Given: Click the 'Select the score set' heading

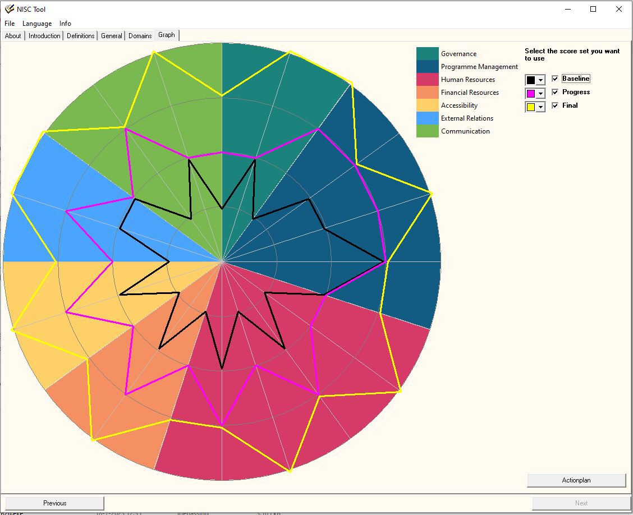Looking at the screenshot, I should click(572, 54).
